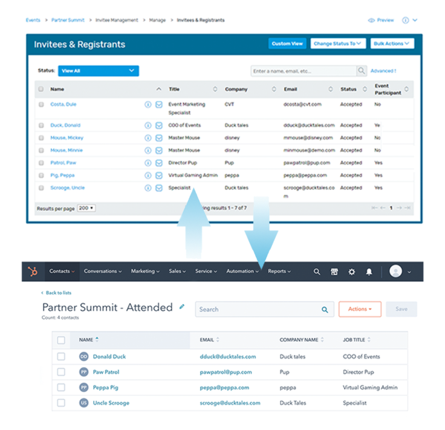Open Sales menu
This screenshot has height=430, width=445.
tap(177, 272)
